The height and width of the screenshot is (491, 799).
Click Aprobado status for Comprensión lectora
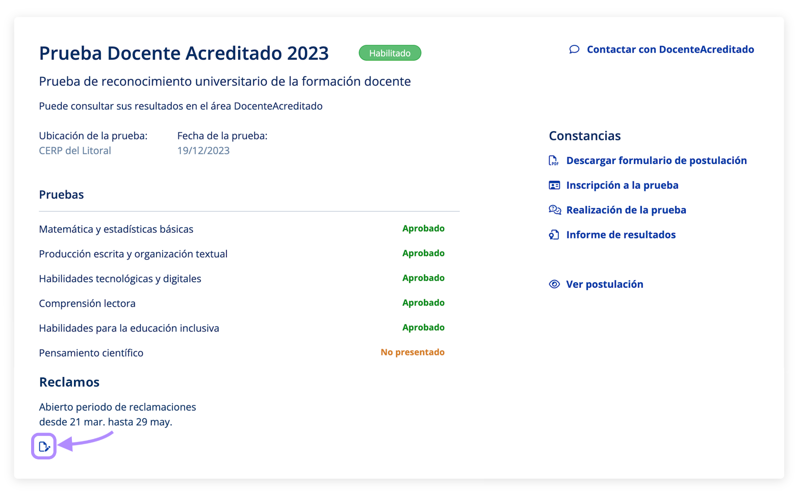pos(423,303)
